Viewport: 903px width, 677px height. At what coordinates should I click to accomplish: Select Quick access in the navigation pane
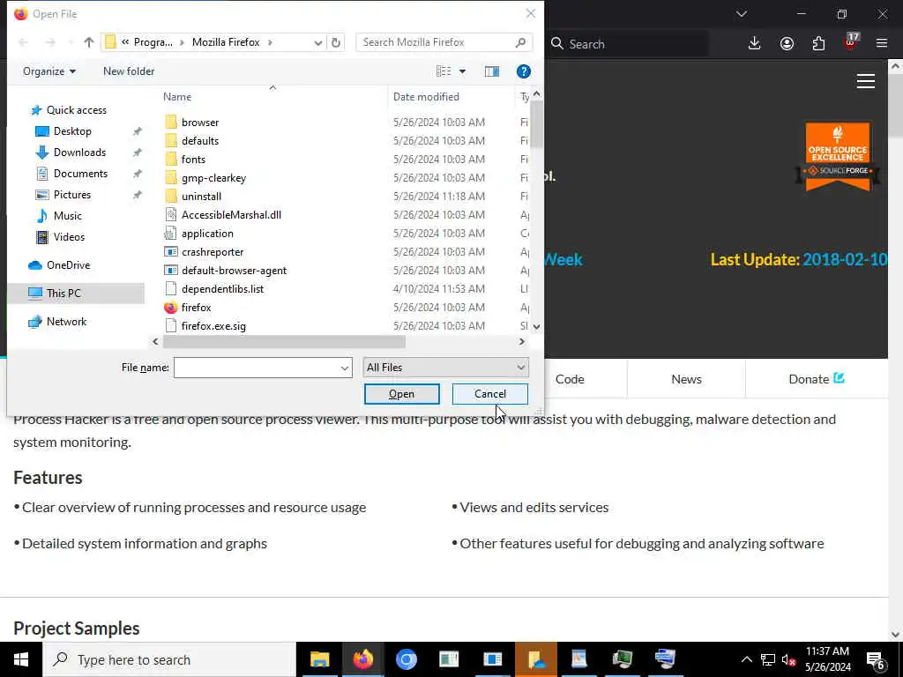(76, 110)
